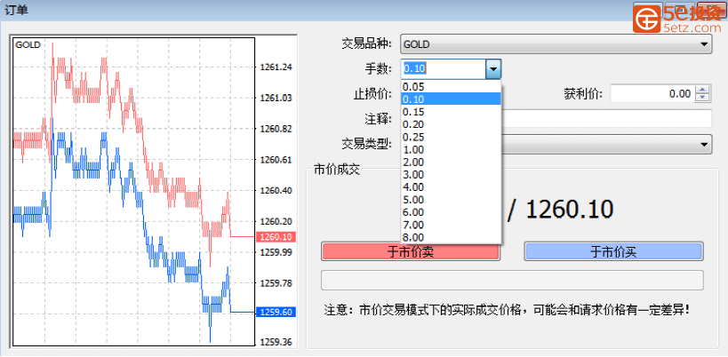The width and height of the screenshot is (728, 357).
Task: Choose 0.20 in the volume list
Action: [451, 124]
